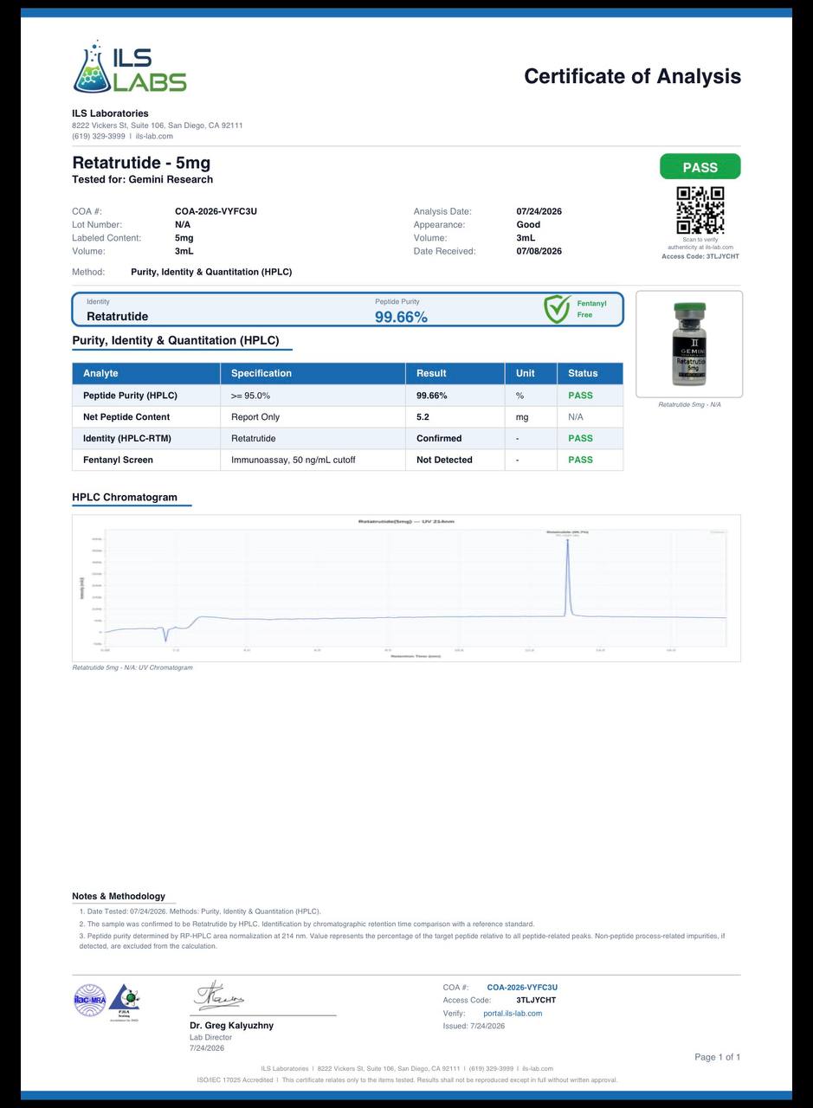Click the Fentanyl Free shield checkmark icon
The height and width of the screenshot is (1108, 813).
tap(557, 309)
